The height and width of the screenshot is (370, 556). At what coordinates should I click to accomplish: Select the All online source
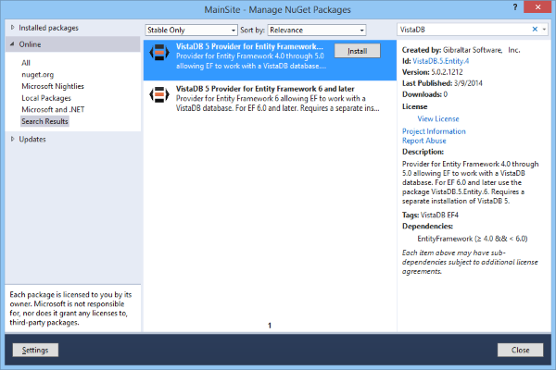click(26, 63)
